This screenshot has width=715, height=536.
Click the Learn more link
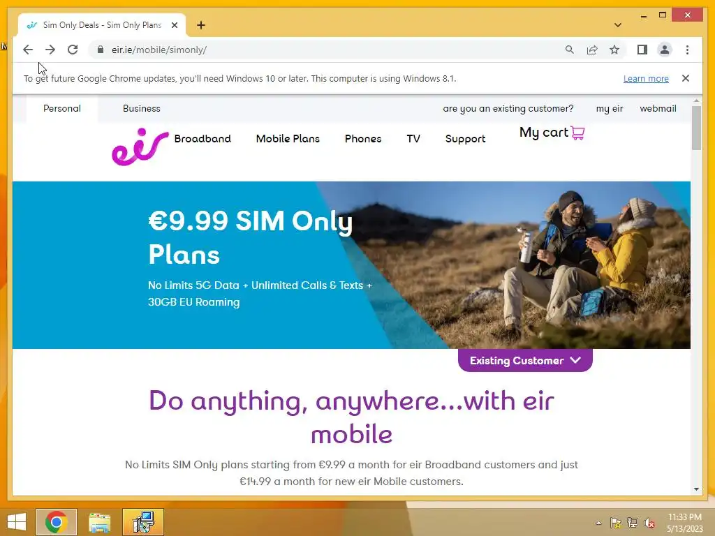click(x=646, y=78)
